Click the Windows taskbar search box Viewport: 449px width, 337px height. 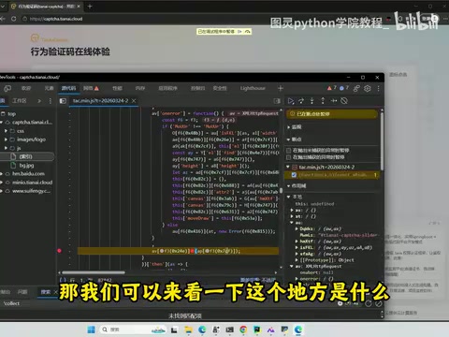(134, 330)
